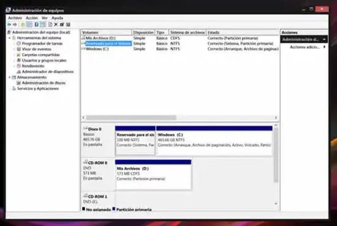
Task: Click the black No asignado legend swatch
Action: point(83,209)
